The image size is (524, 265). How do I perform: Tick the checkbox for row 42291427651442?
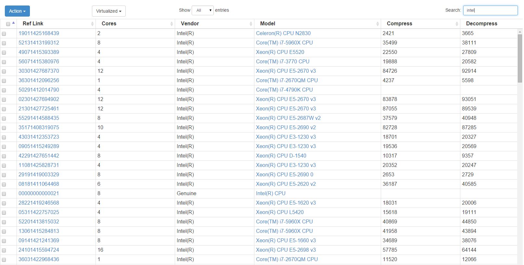point(4,156)
